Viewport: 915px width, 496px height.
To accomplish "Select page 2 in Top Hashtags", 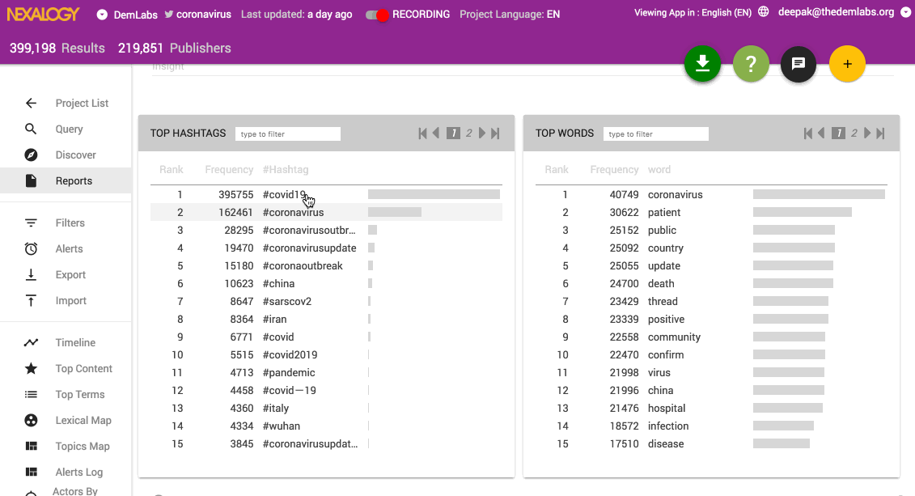I will tap(468, 133).
